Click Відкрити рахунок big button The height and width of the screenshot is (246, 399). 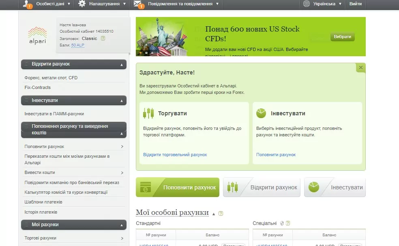tap(262, 187)
